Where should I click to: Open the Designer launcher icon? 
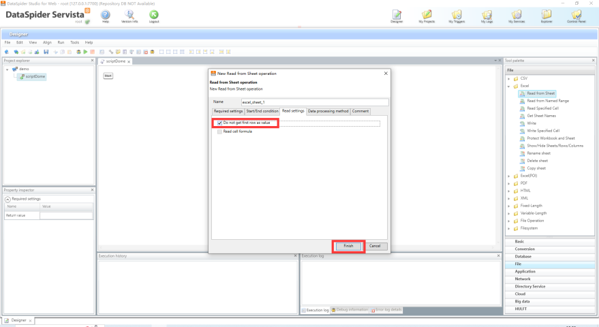(397, 15)
